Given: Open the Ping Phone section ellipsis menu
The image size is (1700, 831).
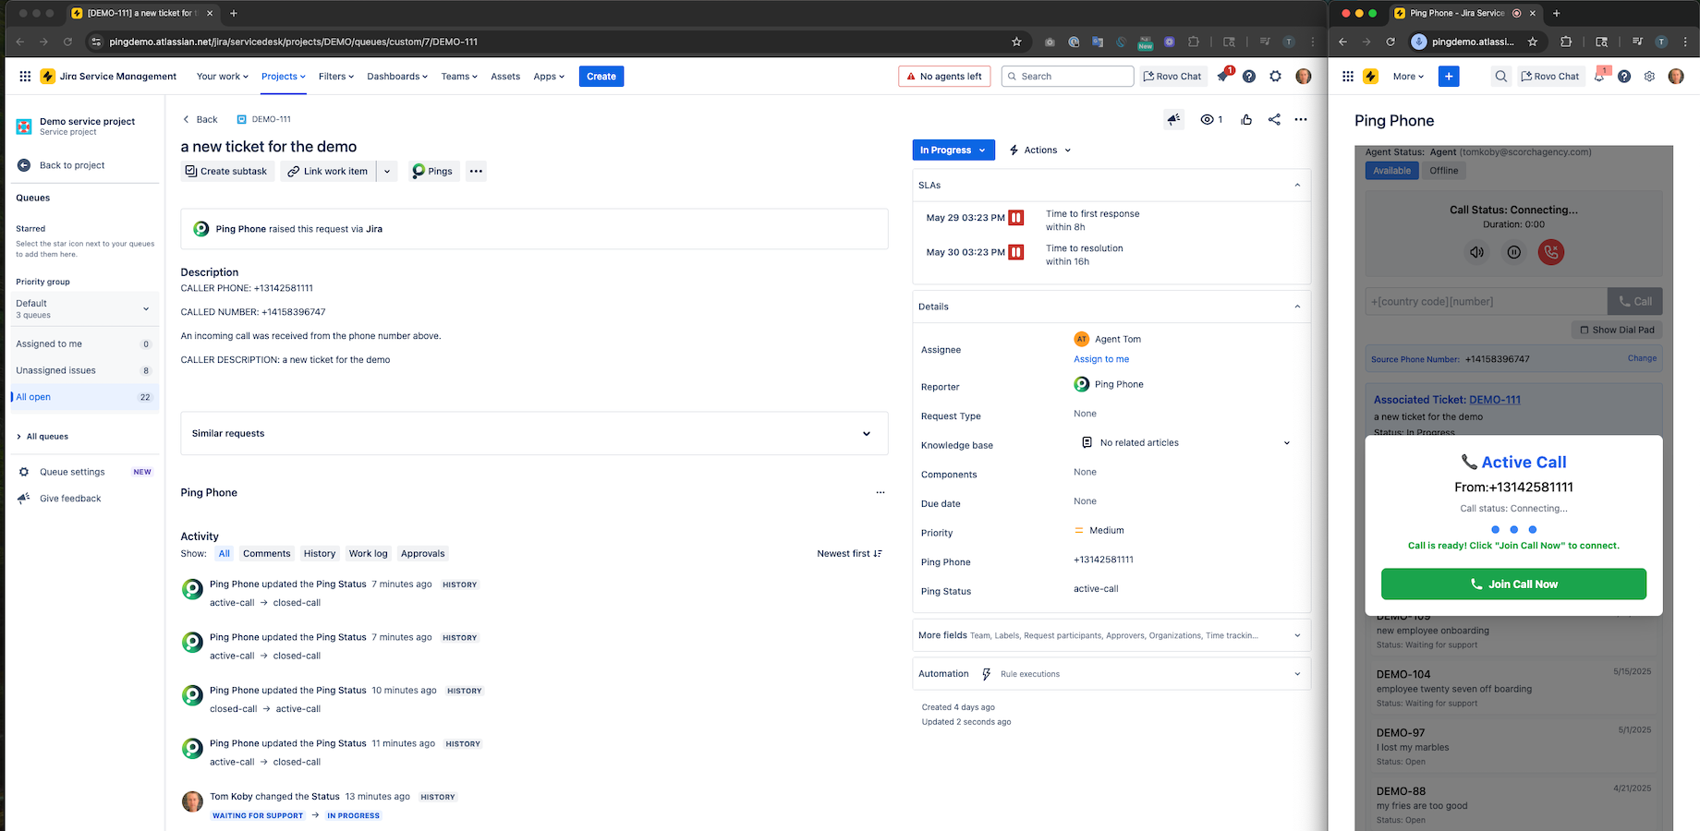Looking at the screenshot, I should (x=880, y=493).
